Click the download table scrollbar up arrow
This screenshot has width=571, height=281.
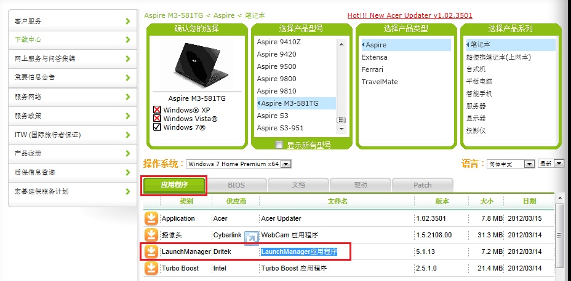(560, 199)
